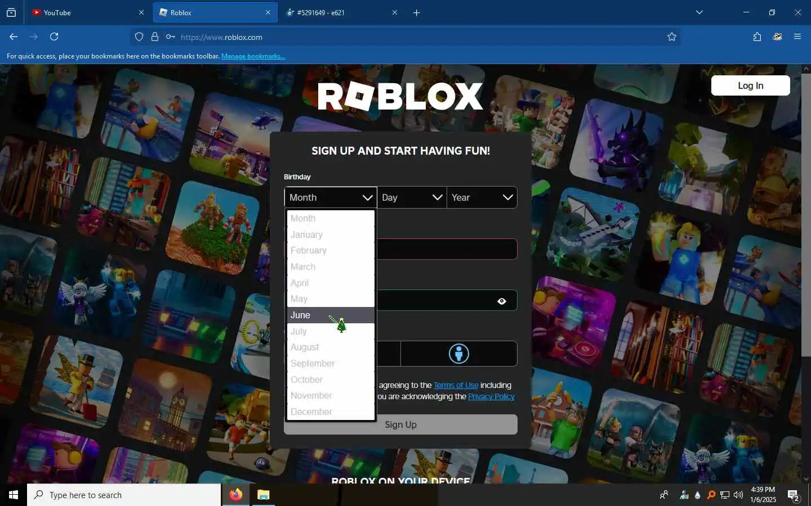Image resolution: width=811 pixels, height=506 pixels.
Task: Select July from month list
Action: point(331,331)
